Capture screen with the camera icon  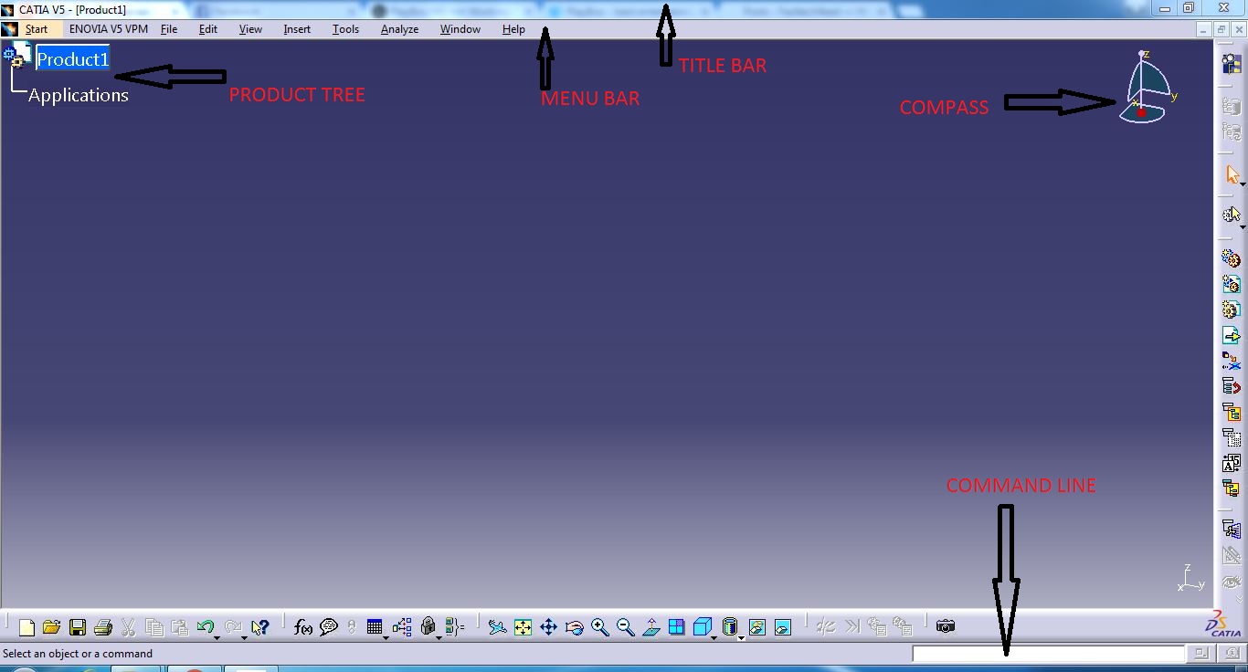point(946,625)
